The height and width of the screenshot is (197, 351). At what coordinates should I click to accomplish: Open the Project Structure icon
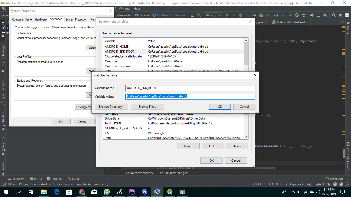click(x=340, y=15)
